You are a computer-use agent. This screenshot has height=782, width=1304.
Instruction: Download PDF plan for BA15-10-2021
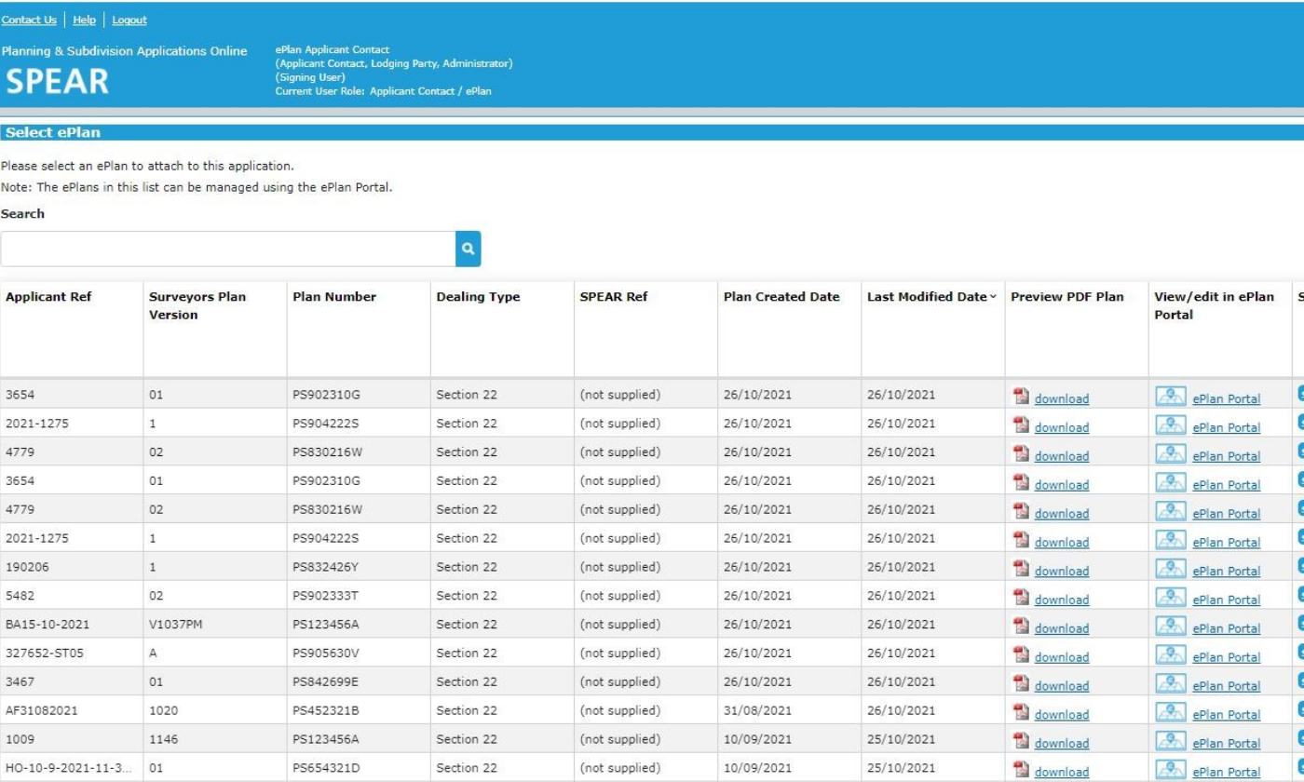(1062, 628)
